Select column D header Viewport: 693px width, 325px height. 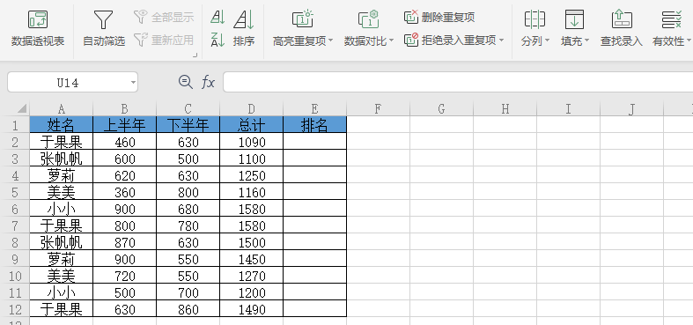251,109
